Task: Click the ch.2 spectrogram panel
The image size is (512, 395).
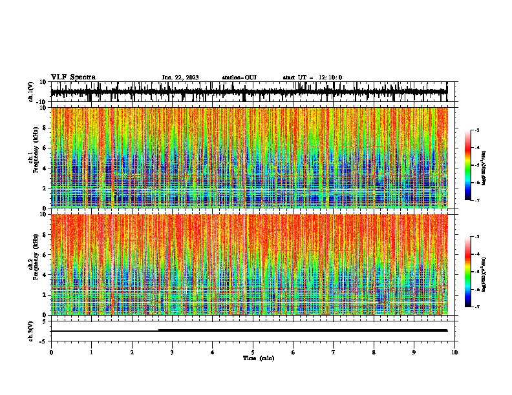Action: tap(254, 265)
